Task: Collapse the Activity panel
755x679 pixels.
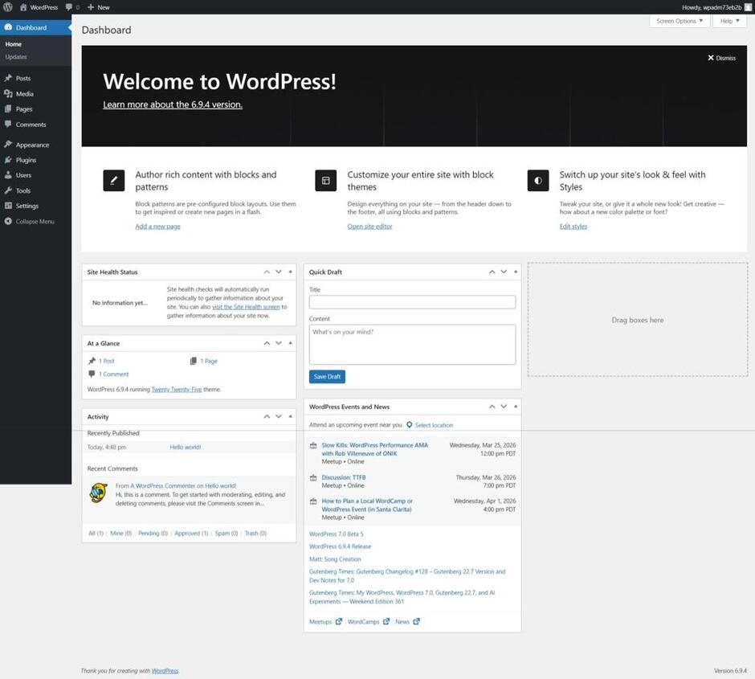Action: (290, 416)
